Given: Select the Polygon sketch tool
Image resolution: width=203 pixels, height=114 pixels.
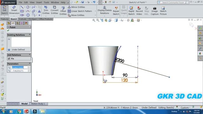Looking at the screenshot, I should (x=28, y=15).
